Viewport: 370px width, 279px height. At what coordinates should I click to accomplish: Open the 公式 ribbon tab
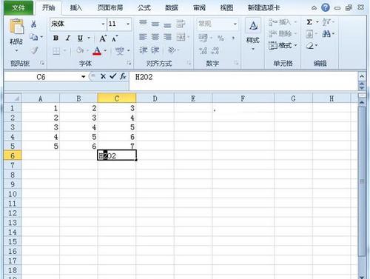[144, 7]
